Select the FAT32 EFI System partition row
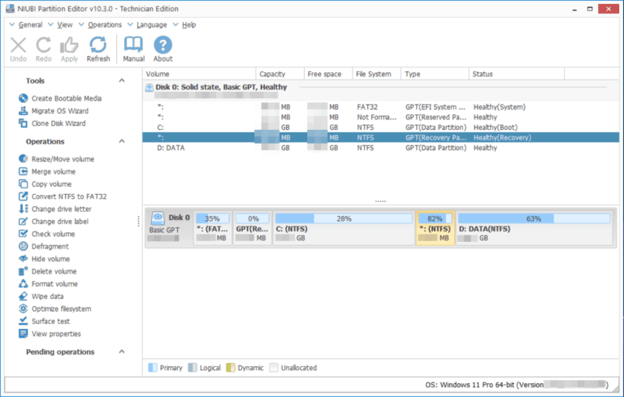 tap(381, 107)
